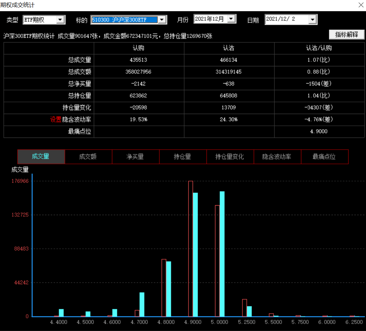Open the 类型 ETF期权 dropdown
366x331 pixels.
pyautogui.click(x=60, y=20)
